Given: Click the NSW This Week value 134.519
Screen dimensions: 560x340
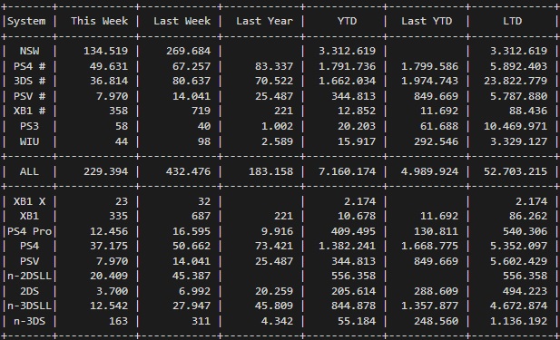Looking at the screenshot, I should point(105,51).
